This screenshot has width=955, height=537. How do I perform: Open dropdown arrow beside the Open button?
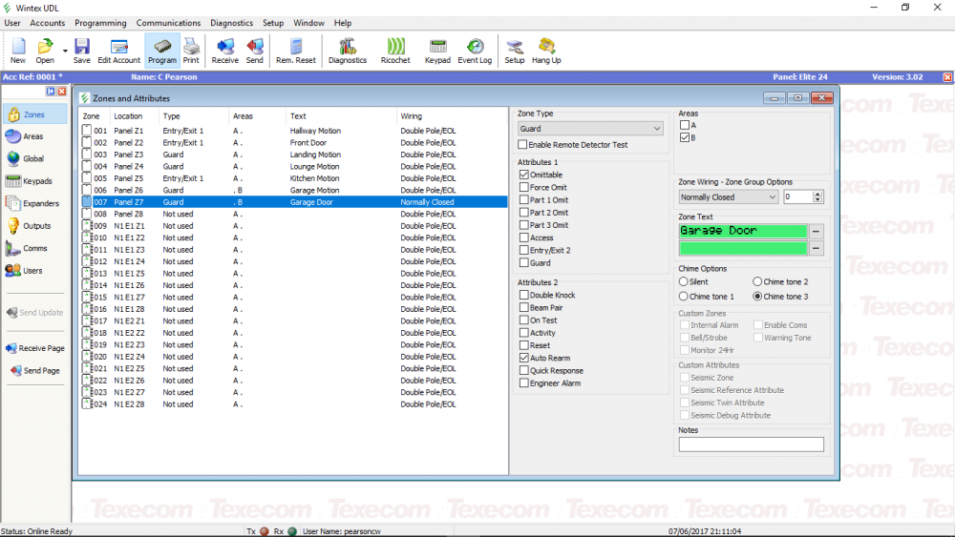[x=65, y=50]
